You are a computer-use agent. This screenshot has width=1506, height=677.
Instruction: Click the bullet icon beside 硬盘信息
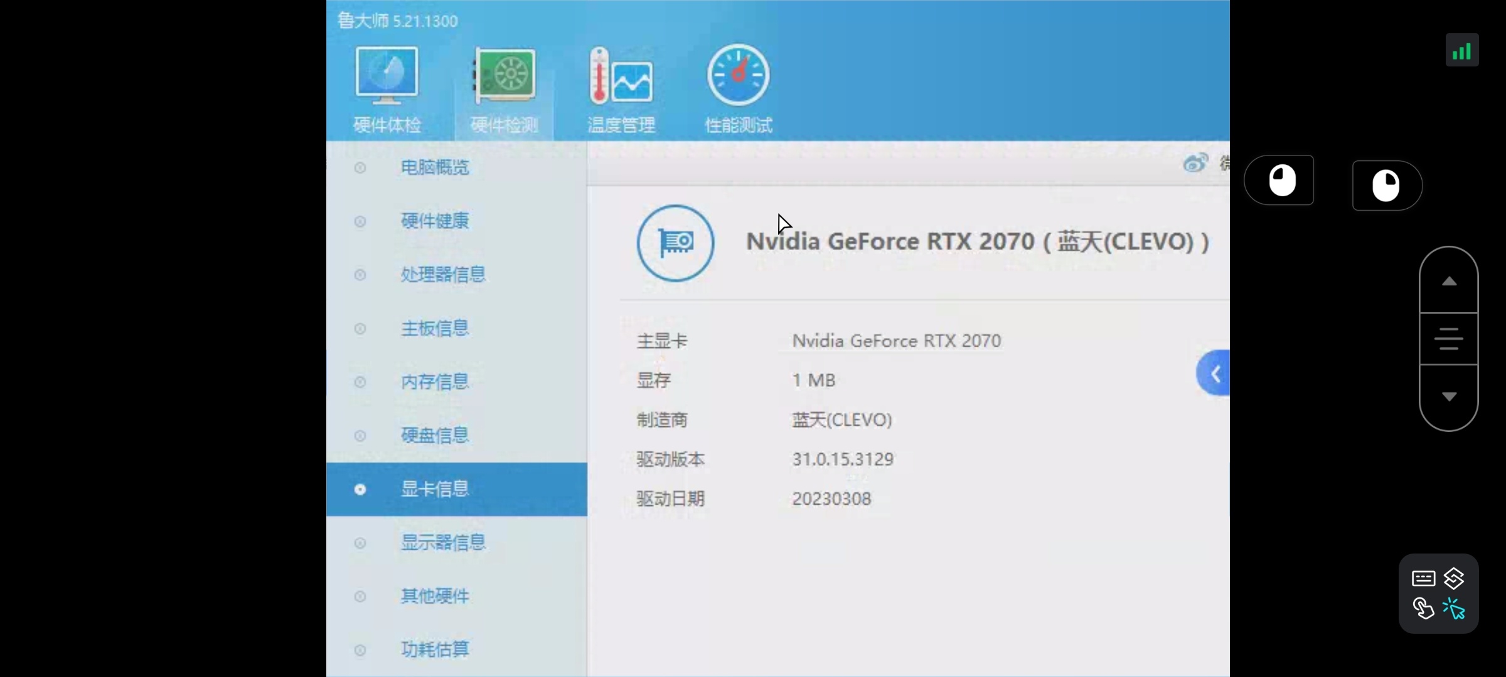coord(360,436)
